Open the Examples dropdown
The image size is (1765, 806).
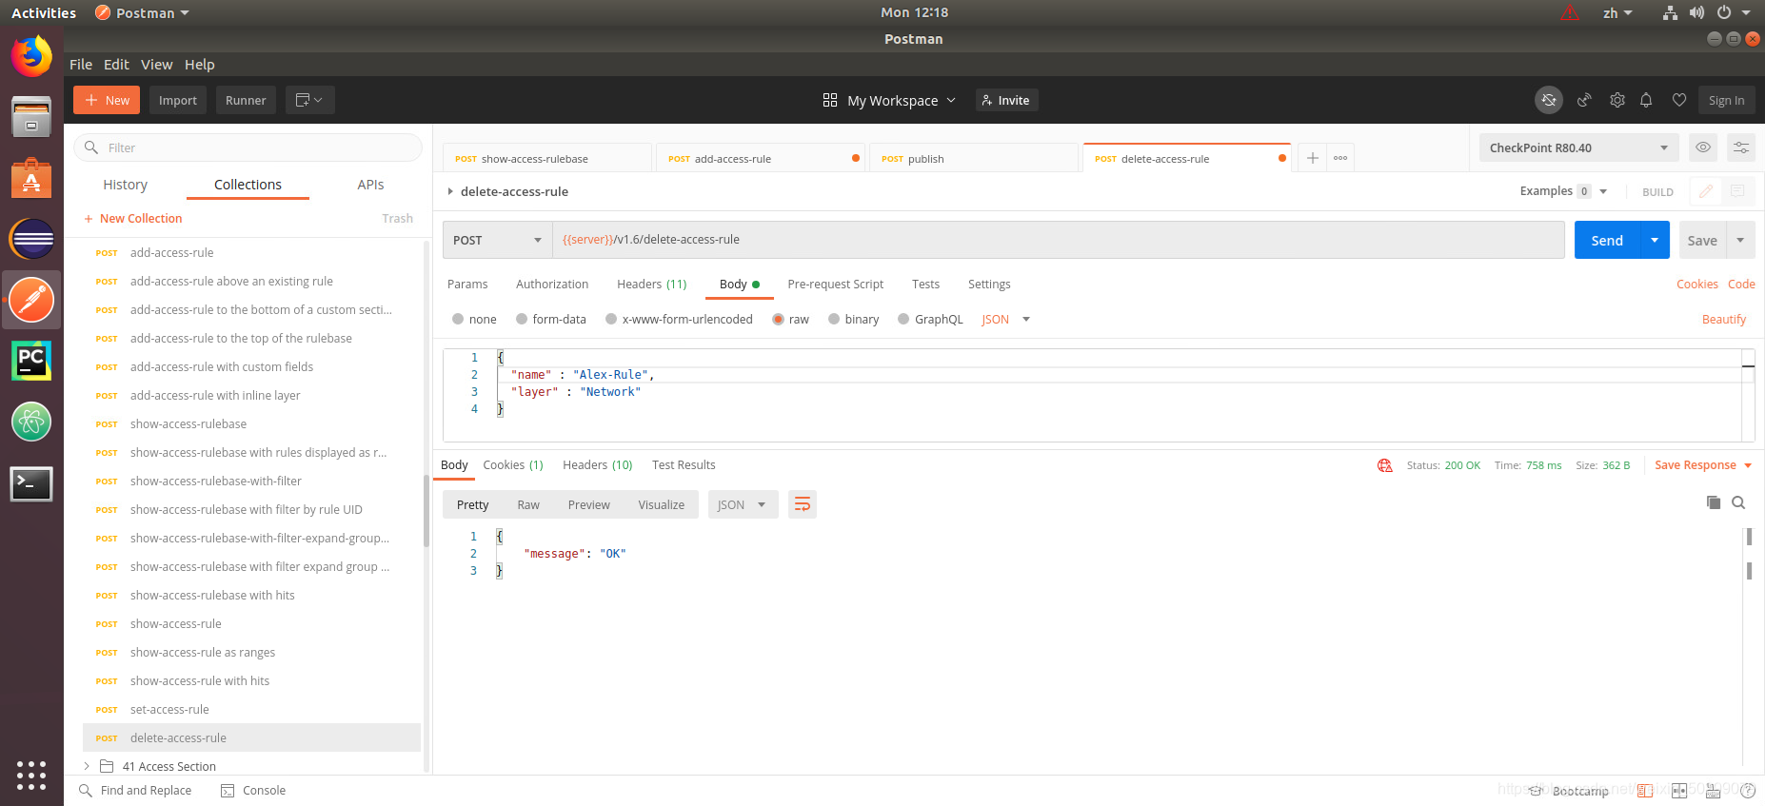coord(1563,191)
